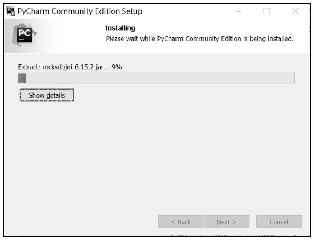Click the 'Extract:' status label
Screen dimensions: 314x241
pos(29,67)
